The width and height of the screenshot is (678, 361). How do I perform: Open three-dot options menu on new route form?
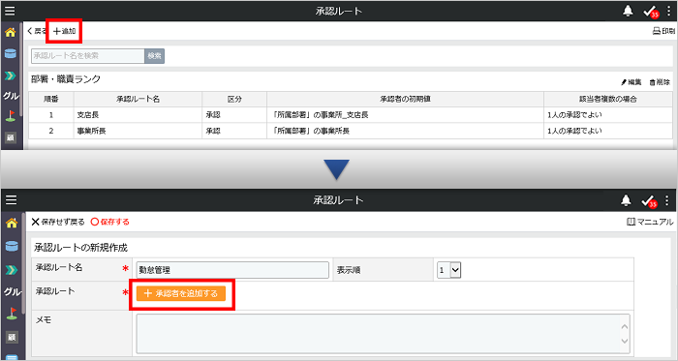(x=667, y=200)
